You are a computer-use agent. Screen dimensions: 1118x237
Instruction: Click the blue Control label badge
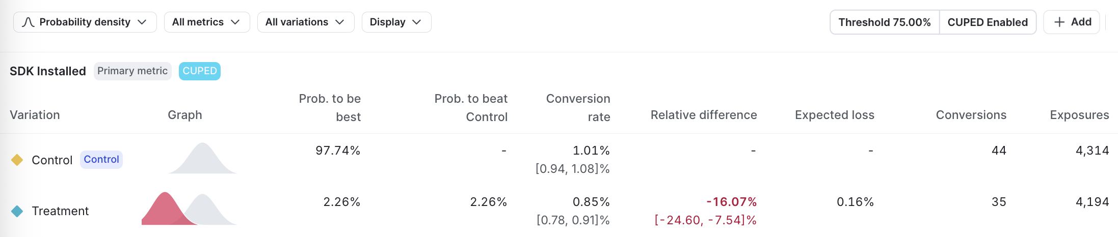point(101,160)
